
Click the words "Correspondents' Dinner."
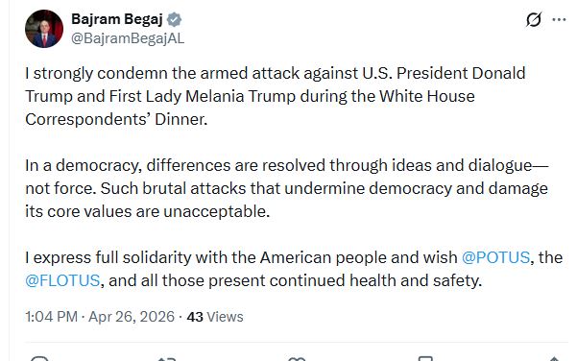[116, 119]
